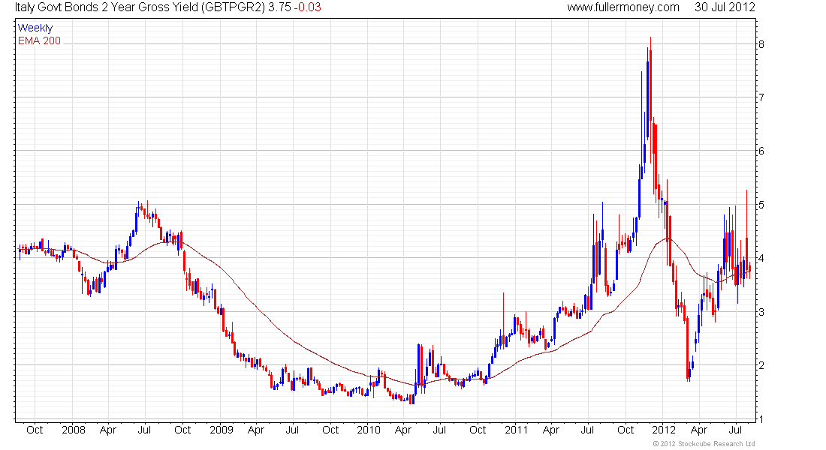Select the x-axis year label '2009'
The image size is (826, 450).
click(x=222, y=430)
